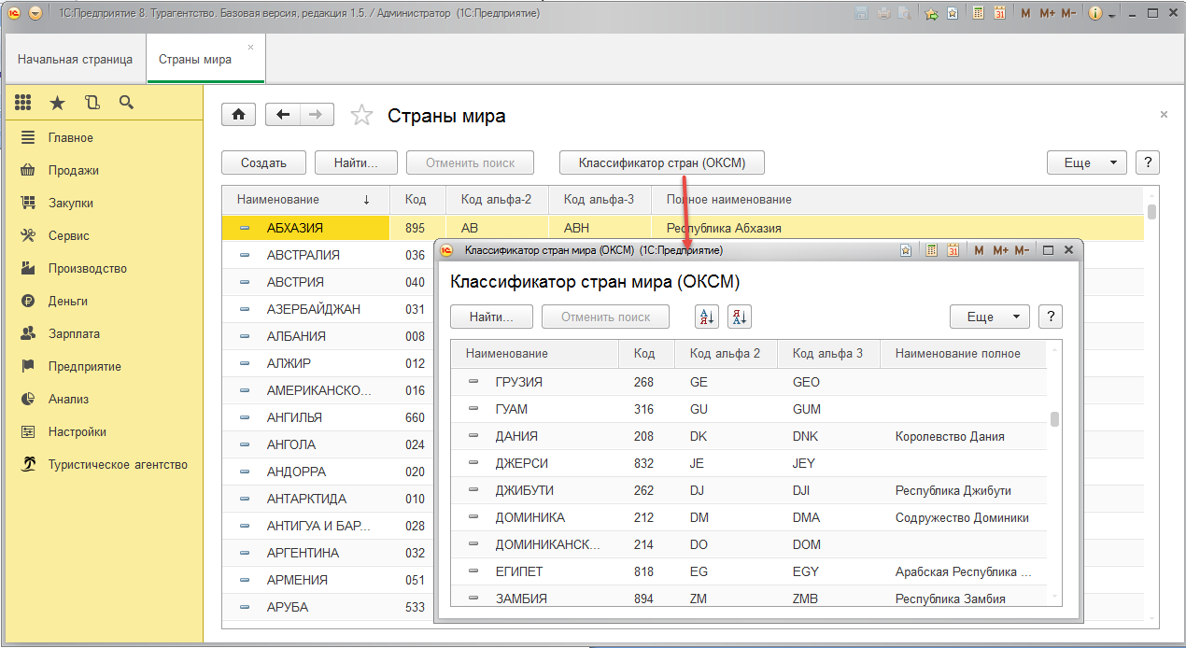Select the ДАНИЯ row in the classifier
The image size is (1186, 648).
pyautogui.click(x=516, y=436)
